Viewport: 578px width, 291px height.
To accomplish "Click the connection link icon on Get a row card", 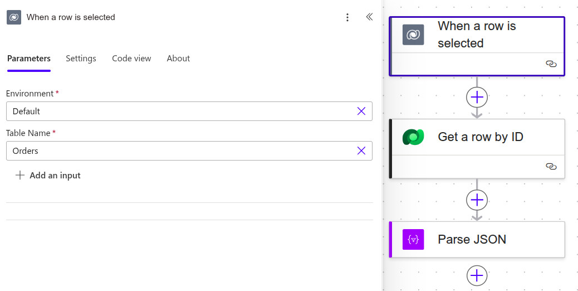I will point(551,166).
